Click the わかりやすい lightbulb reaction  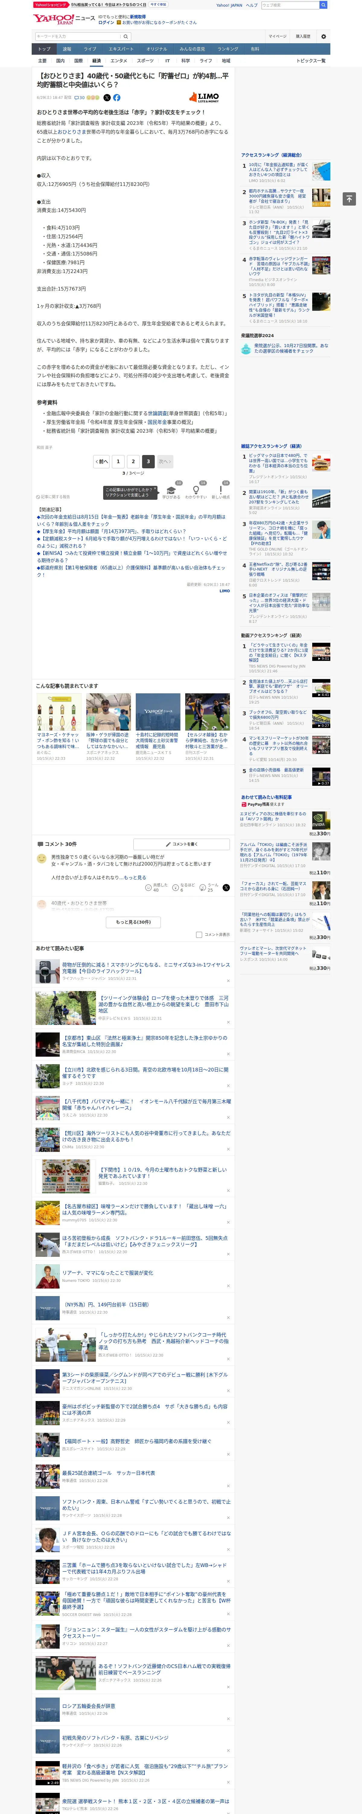coord(195,492)
